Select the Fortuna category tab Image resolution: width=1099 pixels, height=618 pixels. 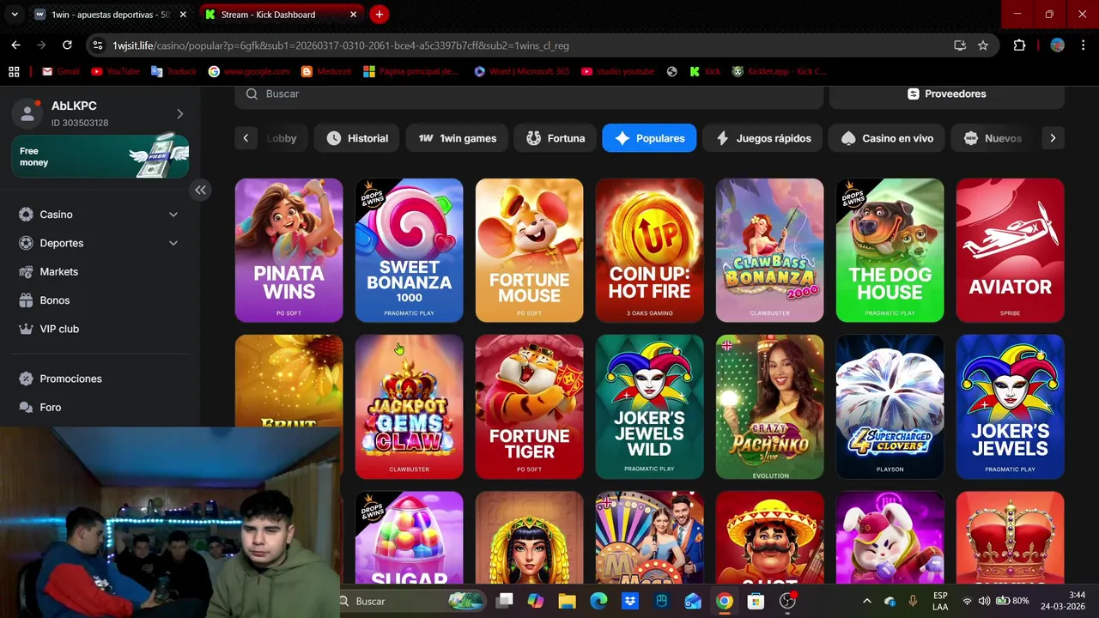[x=556, y=138]
